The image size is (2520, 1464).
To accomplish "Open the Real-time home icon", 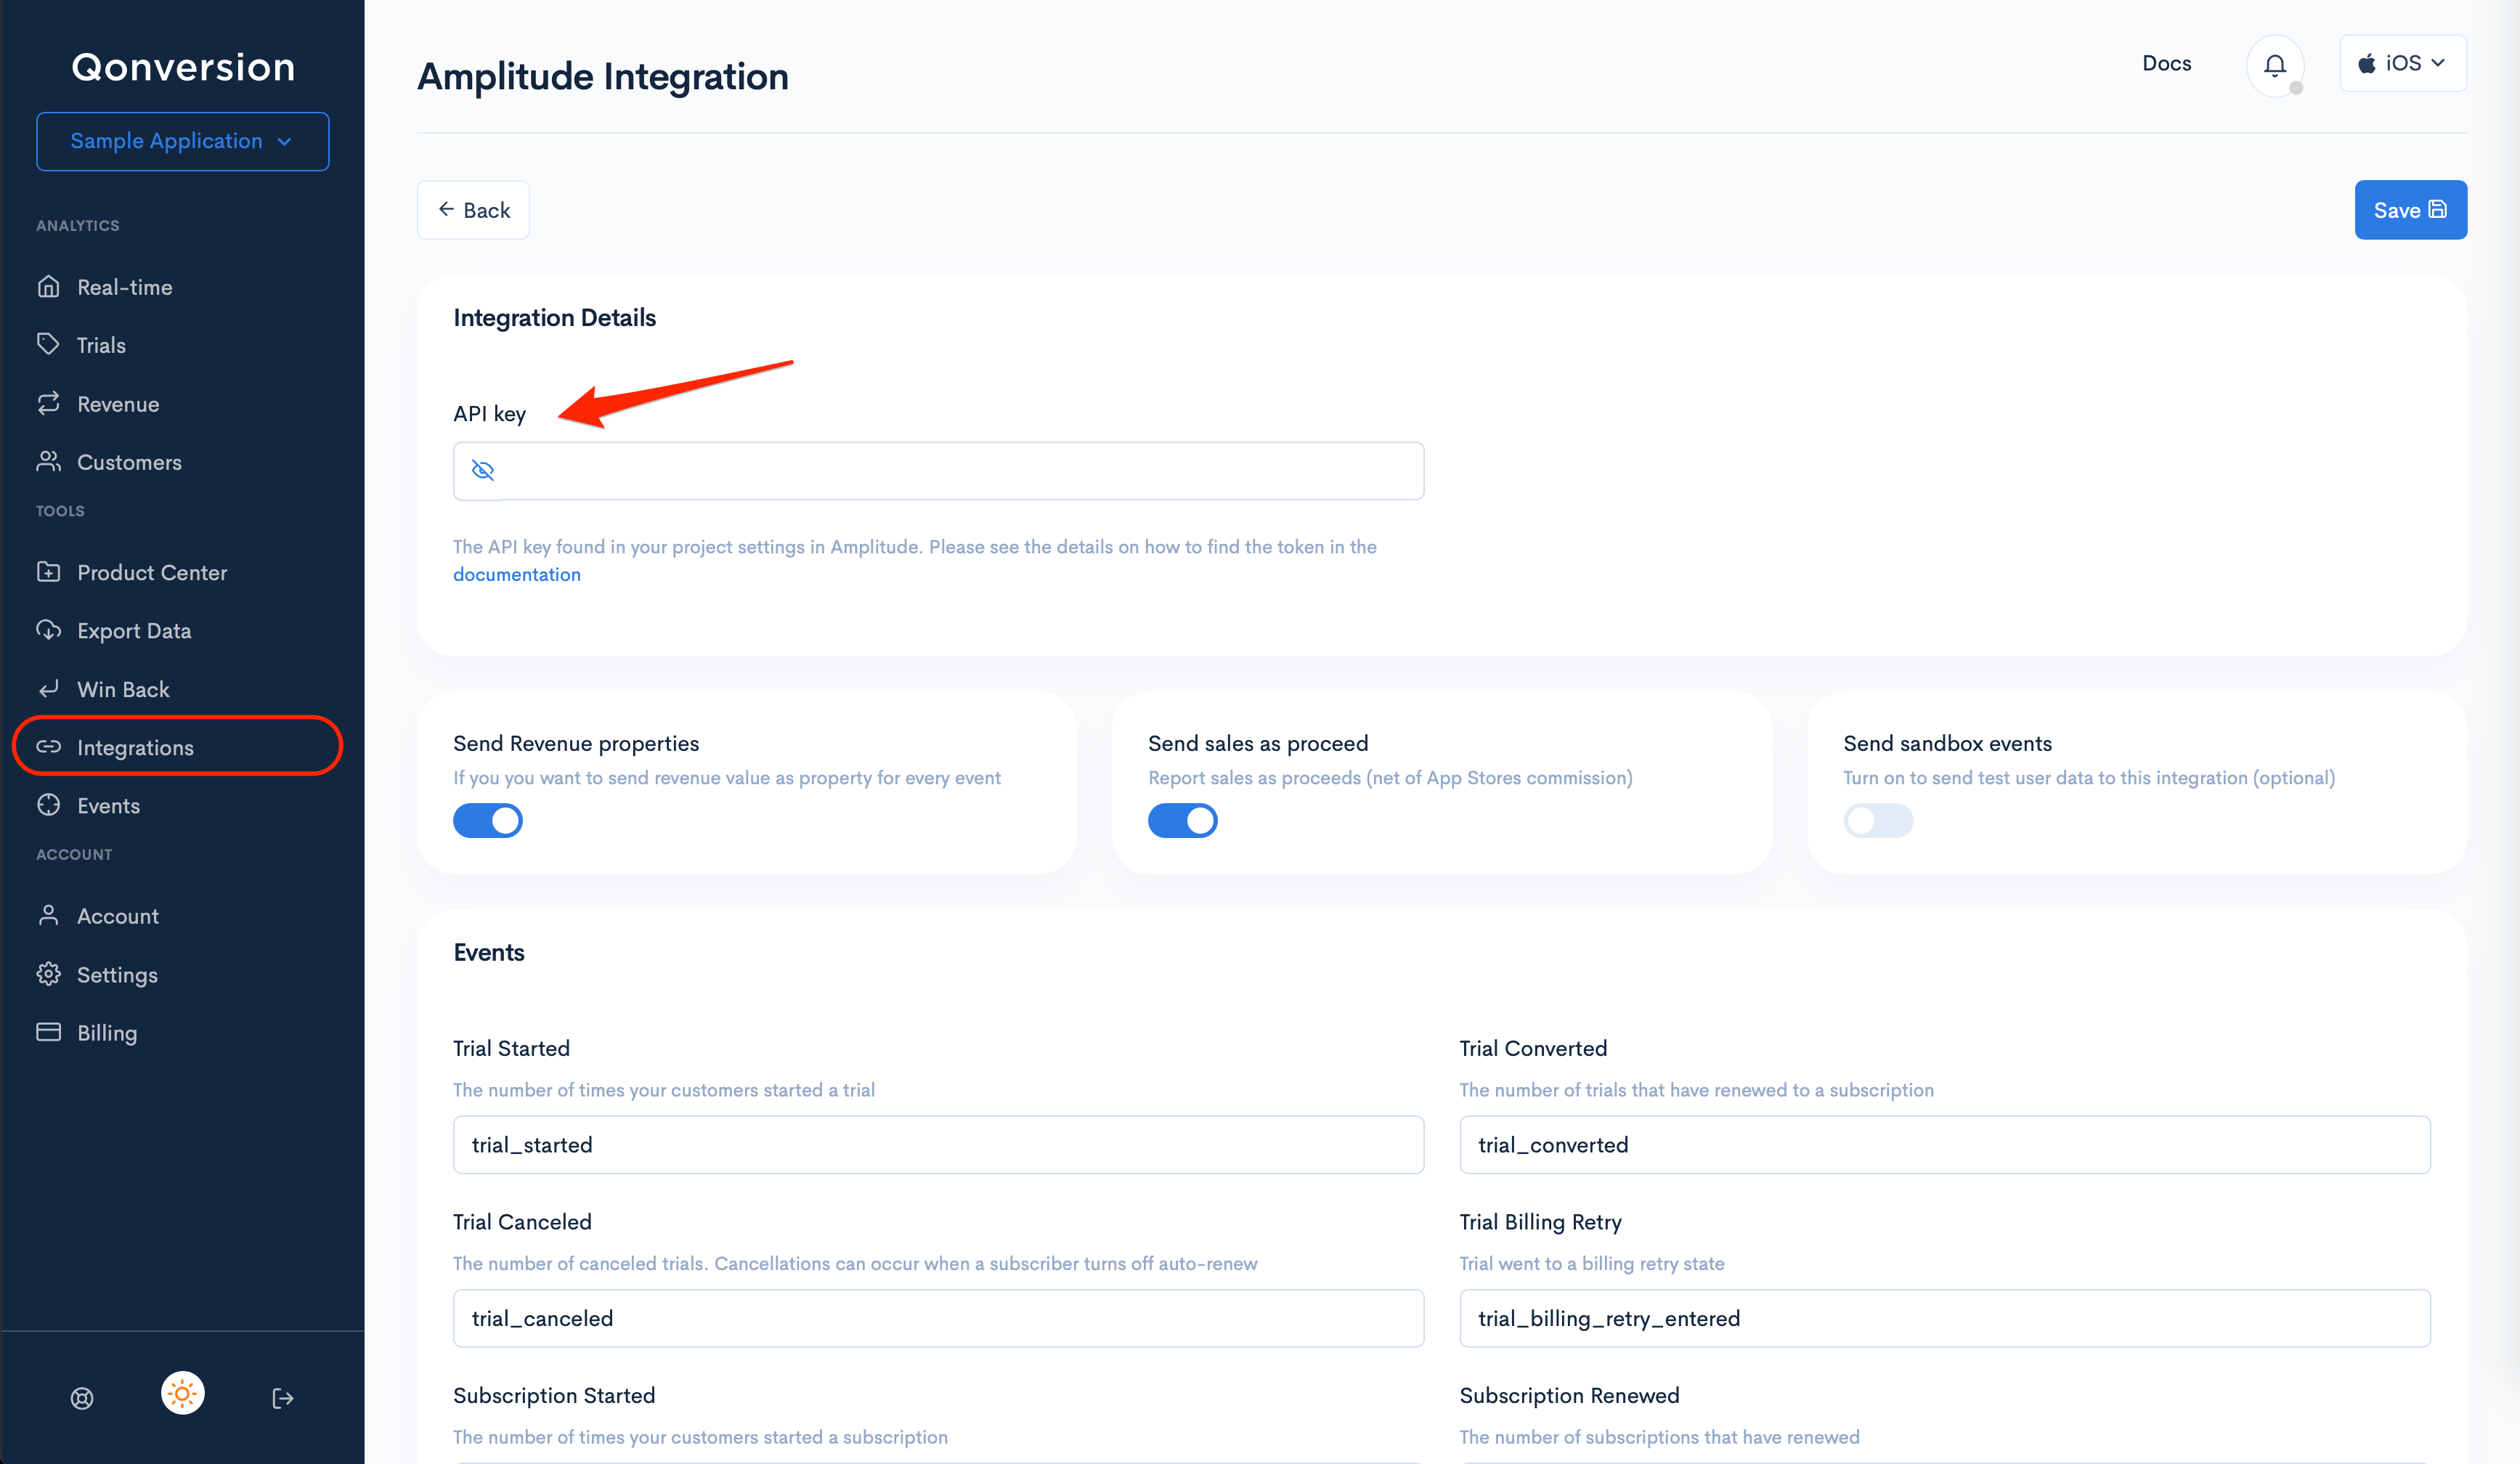I will click(x=48, y=287).
